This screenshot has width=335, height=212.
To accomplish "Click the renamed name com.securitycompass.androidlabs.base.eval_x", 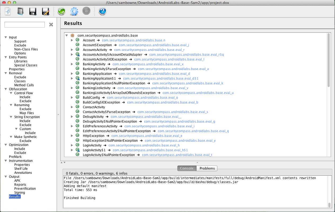I will (x=148, y=64).
